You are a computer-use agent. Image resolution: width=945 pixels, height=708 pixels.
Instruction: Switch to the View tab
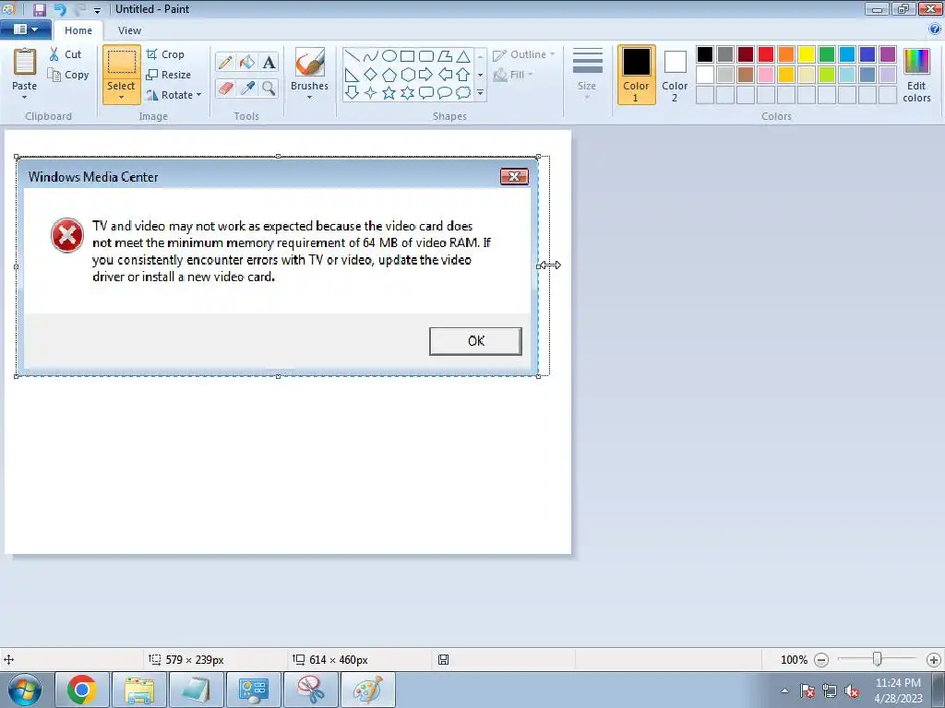(x=129, y=30)
